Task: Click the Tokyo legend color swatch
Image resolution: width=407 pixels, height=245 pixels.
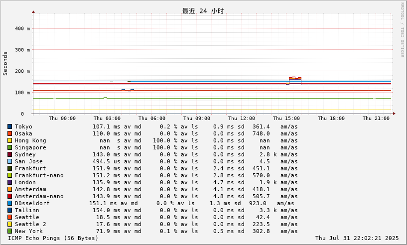Action: point(9,126)
